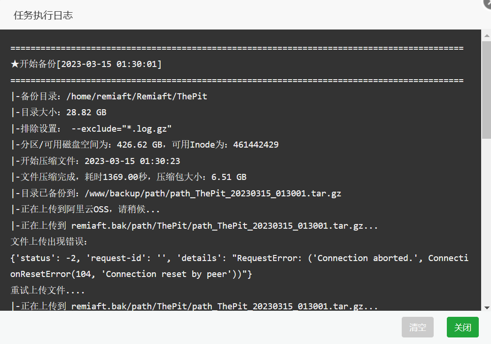
Task: Click the 排除设置 exclude line
Action: [91, 129]
